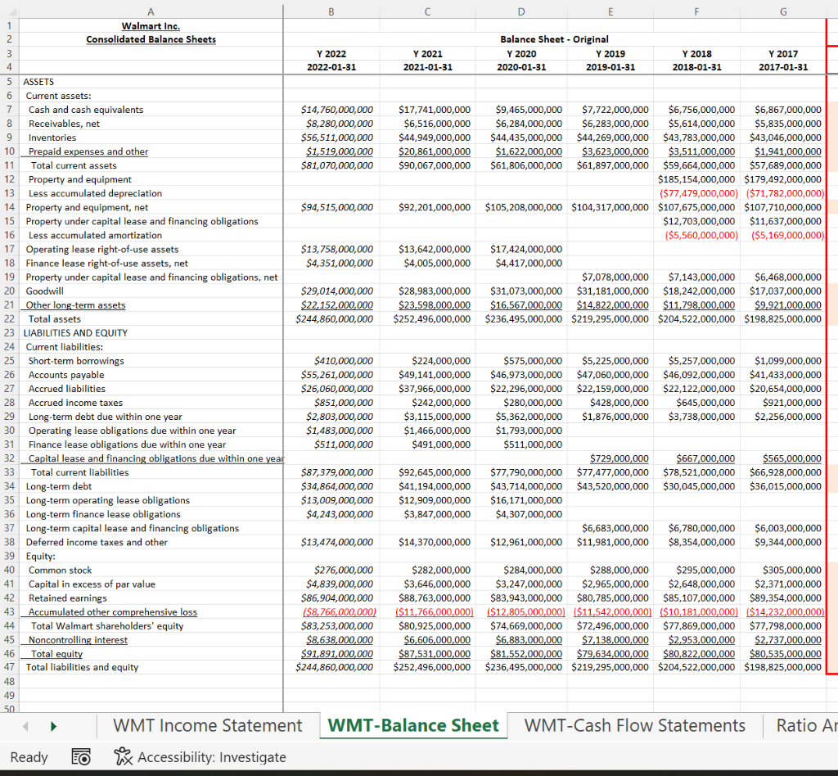This screenshot has height=776, width=838.
Task: Click 'Short-term borrowings' label
Action: (x=76, y=361)
